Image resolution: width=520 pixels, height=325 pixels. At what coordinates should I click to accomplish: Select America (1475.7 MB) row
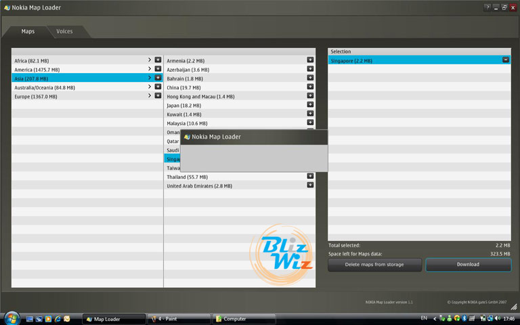tap(87, 69)
